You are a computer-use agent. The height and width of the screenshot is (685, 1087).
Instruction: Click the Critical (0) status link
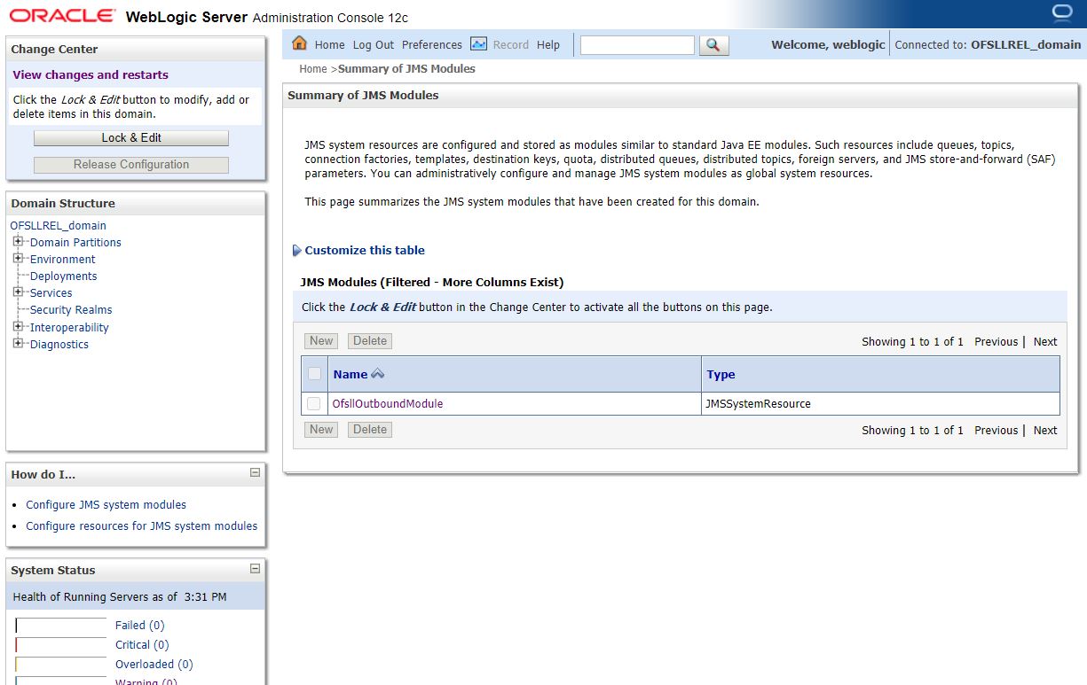pyautogui.click(x=142, y=645)
